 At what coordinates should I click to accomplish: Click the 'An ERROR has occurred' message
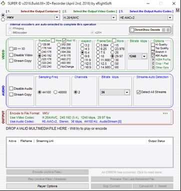click(x=131, y=172)
